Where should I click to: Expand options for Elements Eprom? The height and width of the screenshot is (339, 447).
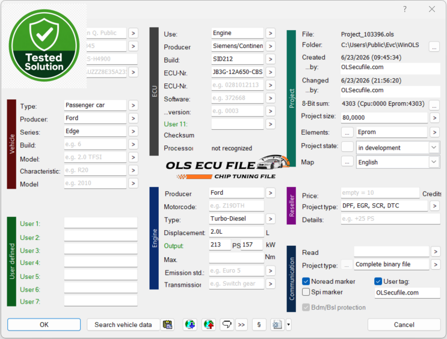point(434,132)
